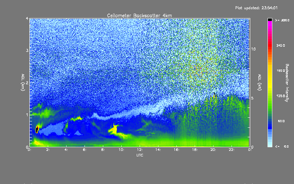Pick the pale cyan bottom colorbar segment
This screenshot has height=184, width=294.
coord(270,145)
